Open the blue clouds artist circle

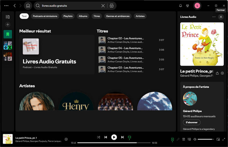pyautogui.click(x=154, y=101)
